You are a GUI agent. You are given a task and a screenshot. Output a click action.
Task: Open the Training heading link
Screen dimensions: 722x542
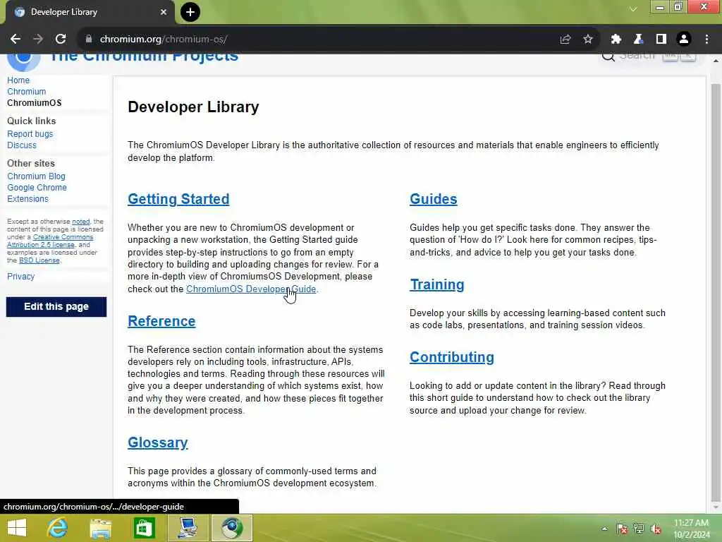tap(437, 285)
